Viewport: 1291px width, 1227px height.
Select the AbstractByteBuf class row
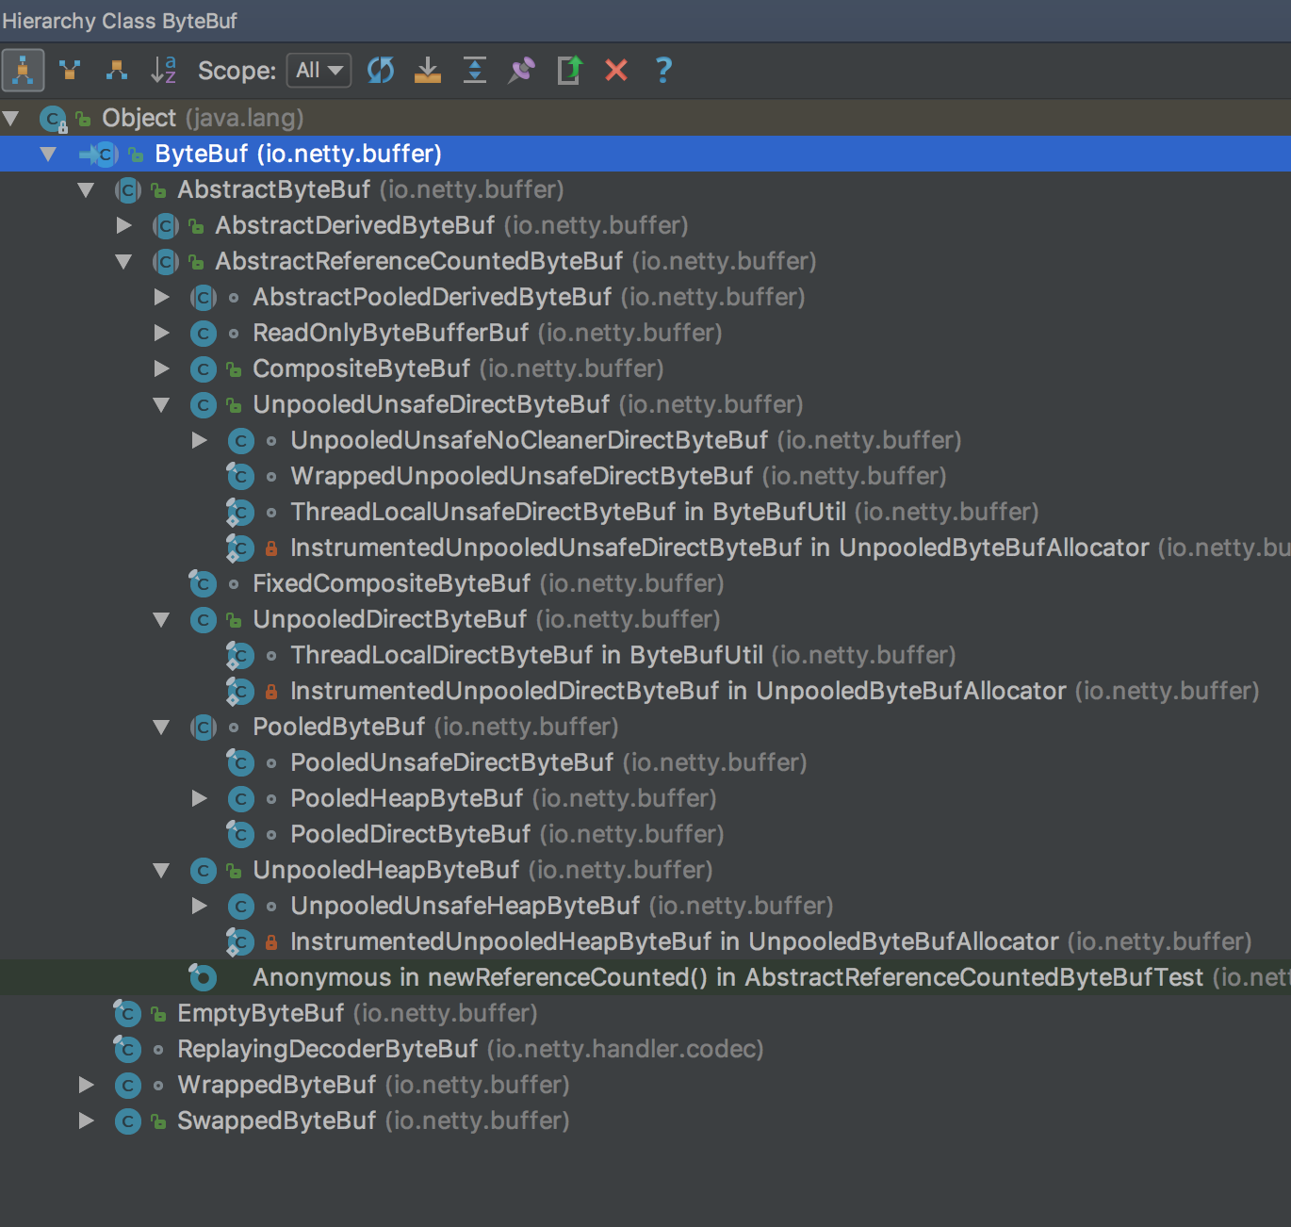tap(645, 189)
